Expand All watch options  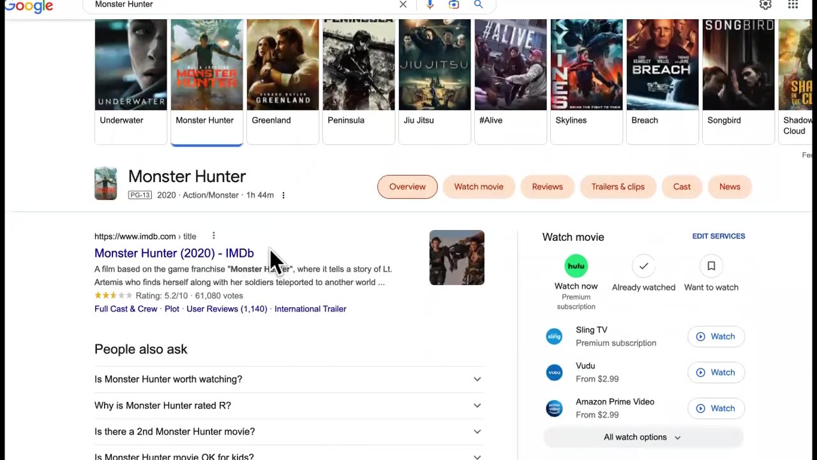643,437
